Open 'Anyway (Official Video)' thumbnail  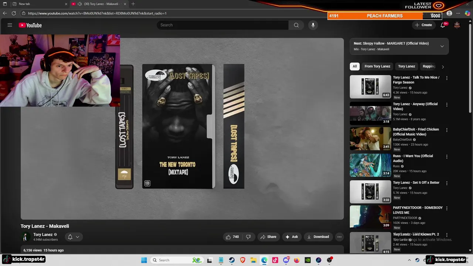370,113
